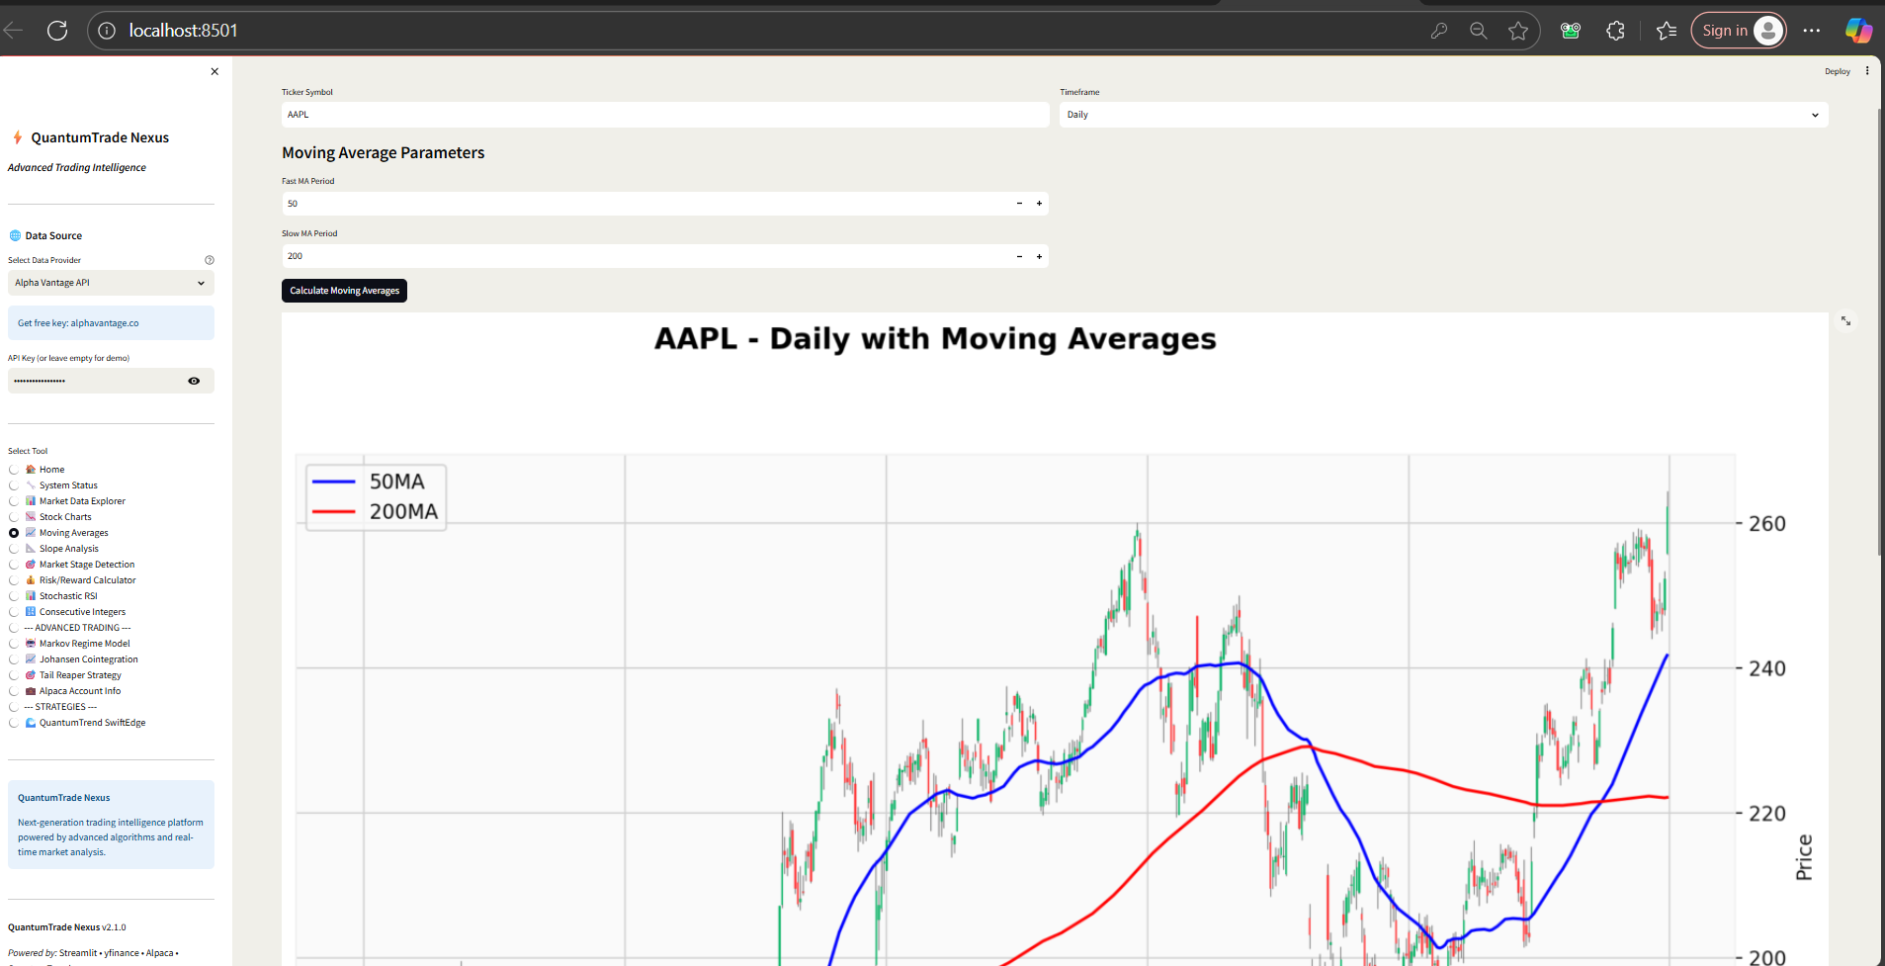This screenshot has width=1885, height=966.
Task: Open Streamlit three-dot main menu
Action: (x=1867, y=71)
